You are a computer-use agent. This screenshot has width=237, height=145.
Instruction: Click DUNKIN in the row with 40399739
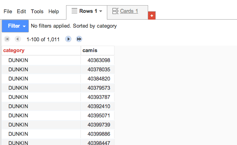click(18, 125)
